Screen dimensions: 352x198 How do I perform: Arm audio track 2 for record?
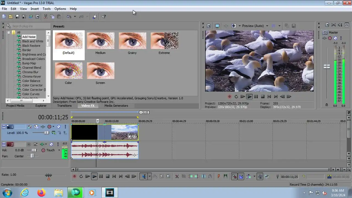[29, 144]
